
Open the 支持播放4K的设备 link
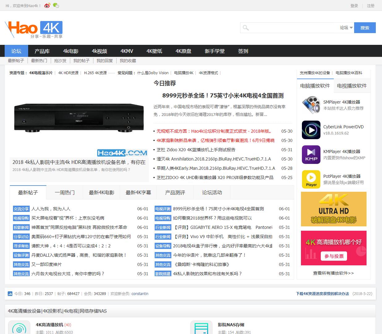tap(315, 73)
